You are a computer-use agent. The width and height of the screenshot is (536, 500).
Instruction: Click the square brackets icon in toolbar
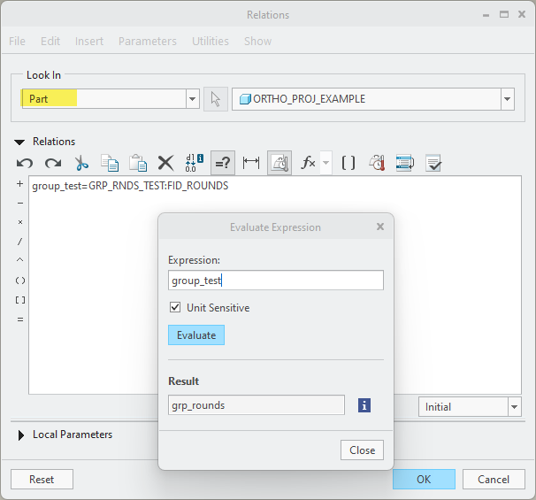click(x=348, y=163)
